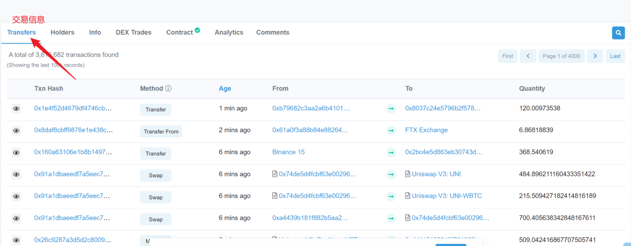Click the quantity 6.86818839
631x246 pixels.
pos(536,130)
